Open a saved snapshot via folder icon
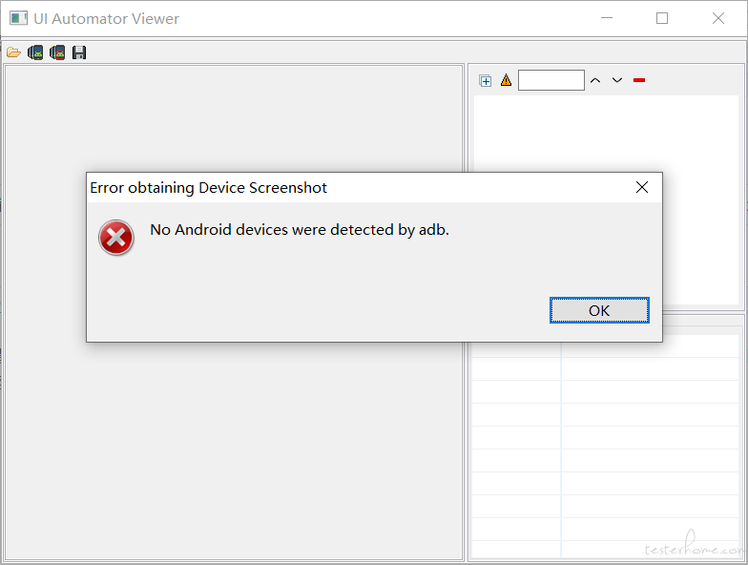The height and width of the screenshot is (565, 748). [x=13, y=52]
